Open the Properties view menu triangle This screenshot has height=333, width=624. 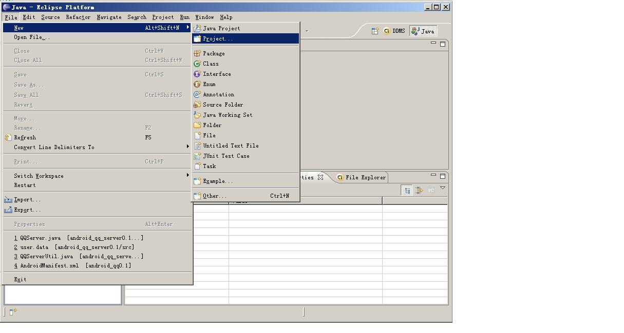click(x=443, y=188)
